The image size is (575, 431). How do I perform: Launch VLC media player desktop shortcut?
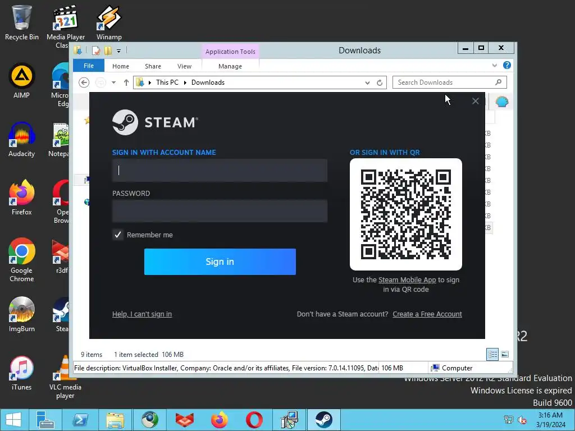point(65,378)
